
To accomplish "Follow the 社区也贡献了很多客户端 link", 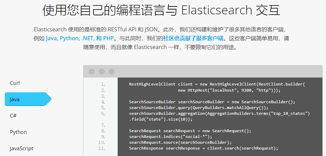I will (193, 38).
